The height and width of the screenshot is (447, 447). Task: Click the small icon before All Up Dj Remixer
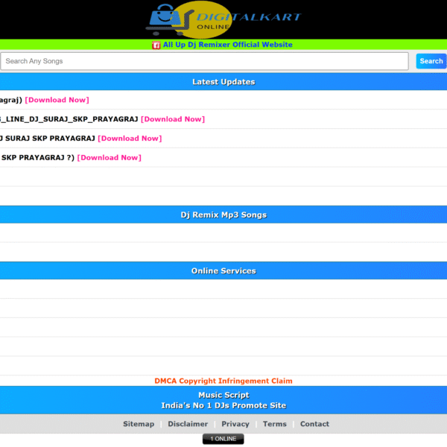pyautogui.click(x=156, y=45)
